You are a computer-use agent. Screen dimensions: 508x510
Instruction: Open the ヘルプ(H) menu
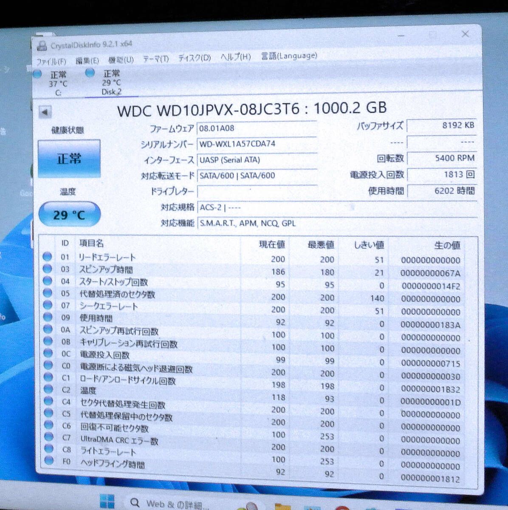[x=235, y=57]
